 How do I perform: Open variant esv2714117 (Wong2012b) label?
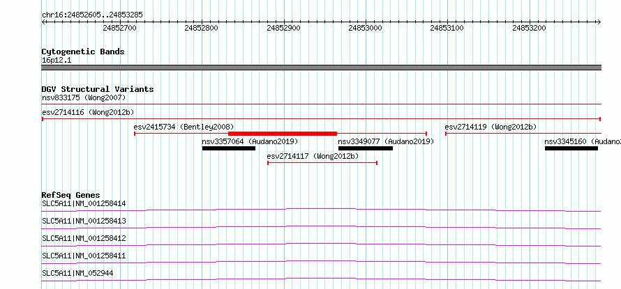[x=313, y=156]
